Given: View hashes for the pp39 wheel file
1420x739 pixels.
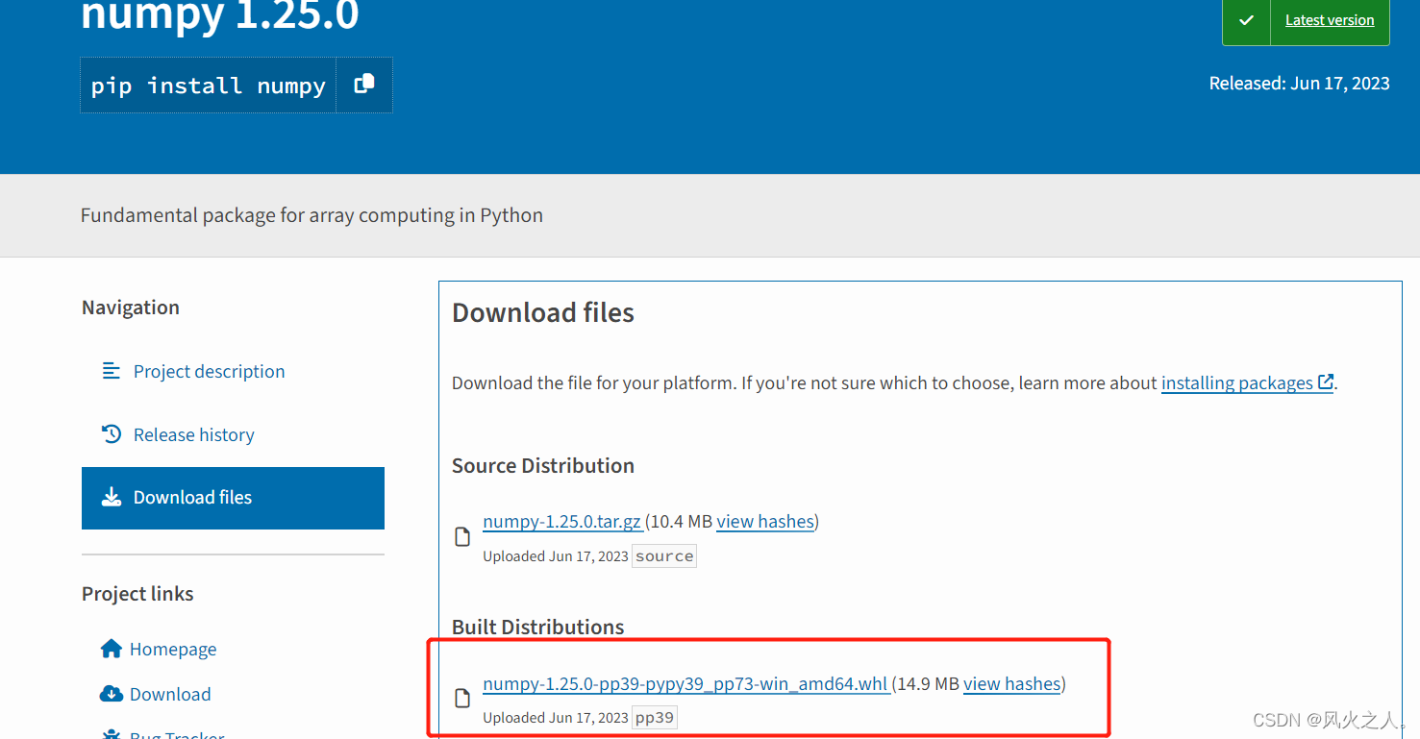Looking at the screenshot, I should [x=1012, y=683].
